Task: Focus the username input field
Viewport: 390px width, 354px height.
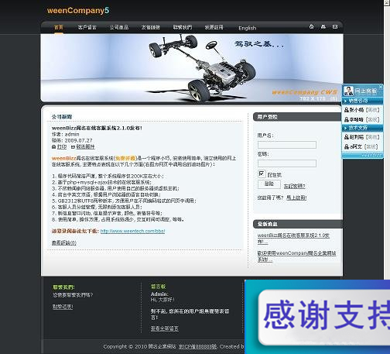Action: point(287,145)
